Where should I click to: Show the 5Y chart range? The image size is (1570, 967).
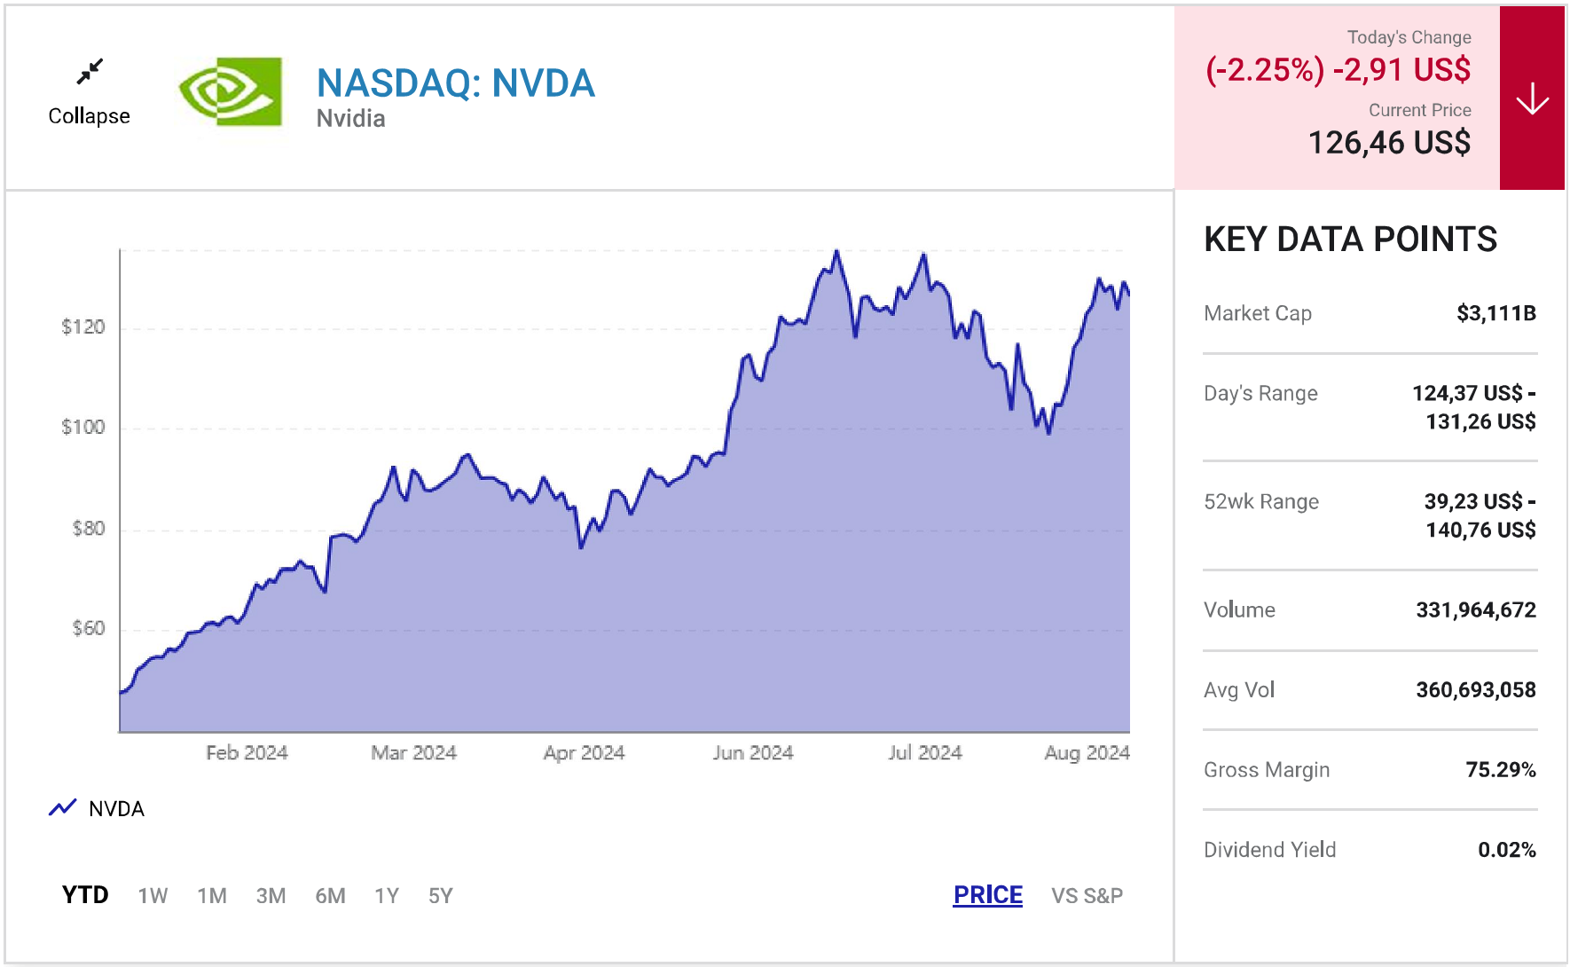[441, 896]
